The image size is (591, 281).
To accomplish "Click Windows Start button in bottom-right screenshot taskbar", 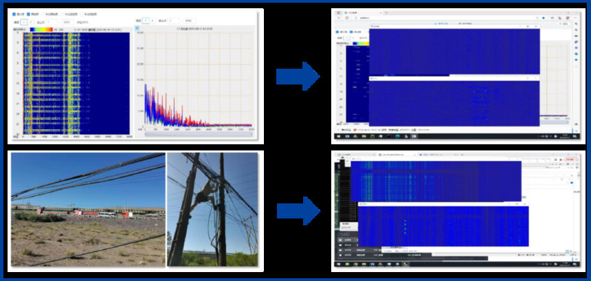I will click(x=339, y=264).
